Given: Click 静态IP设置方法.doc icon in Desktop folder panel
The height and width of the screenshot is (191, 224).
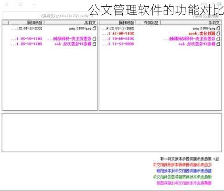Looking at the screenshot, I should pyautogui.click(x=94, y=44).
